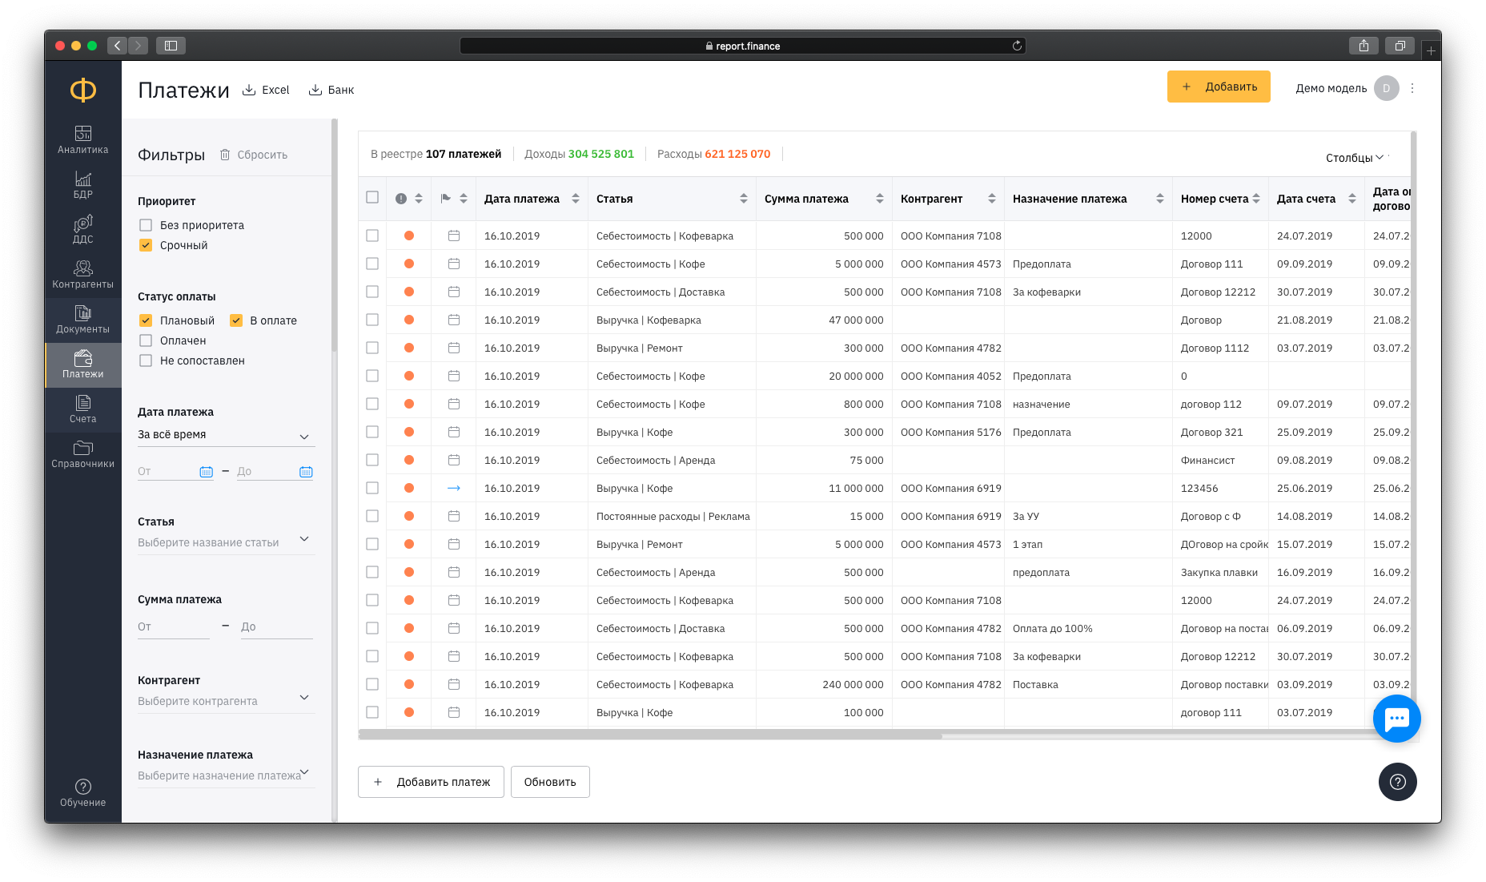
Task: Open the БДР report icon
Action: (82, 179)
